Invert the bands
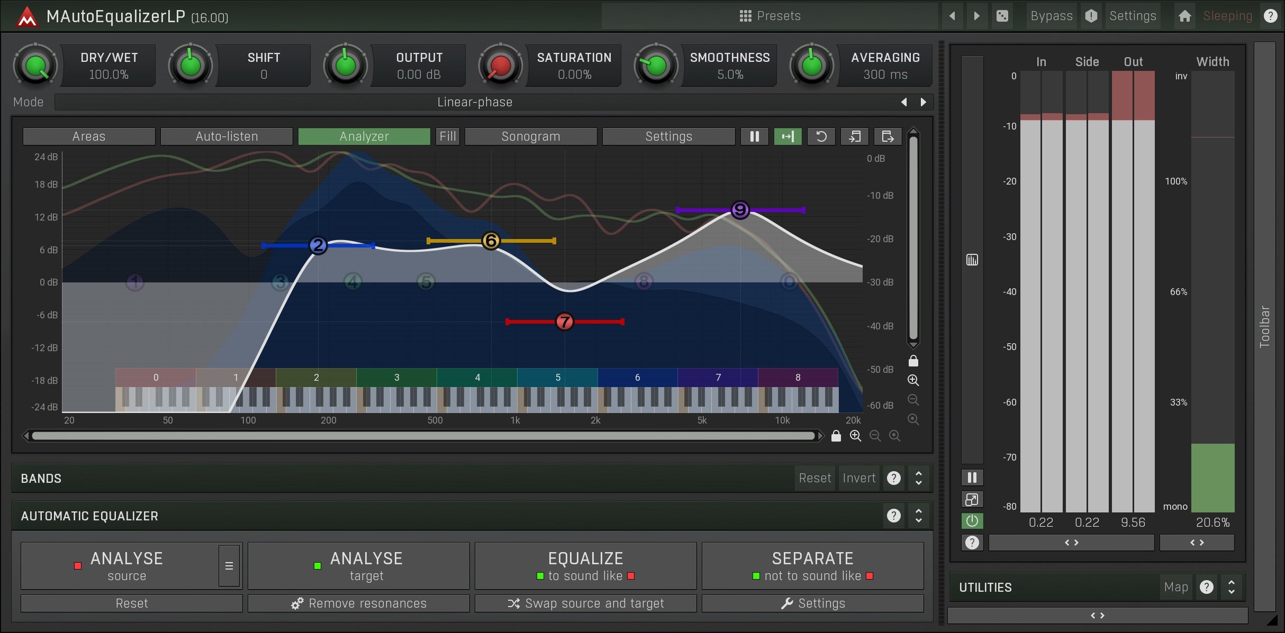This screenshot has height=633, width=1285. point(858,478)
